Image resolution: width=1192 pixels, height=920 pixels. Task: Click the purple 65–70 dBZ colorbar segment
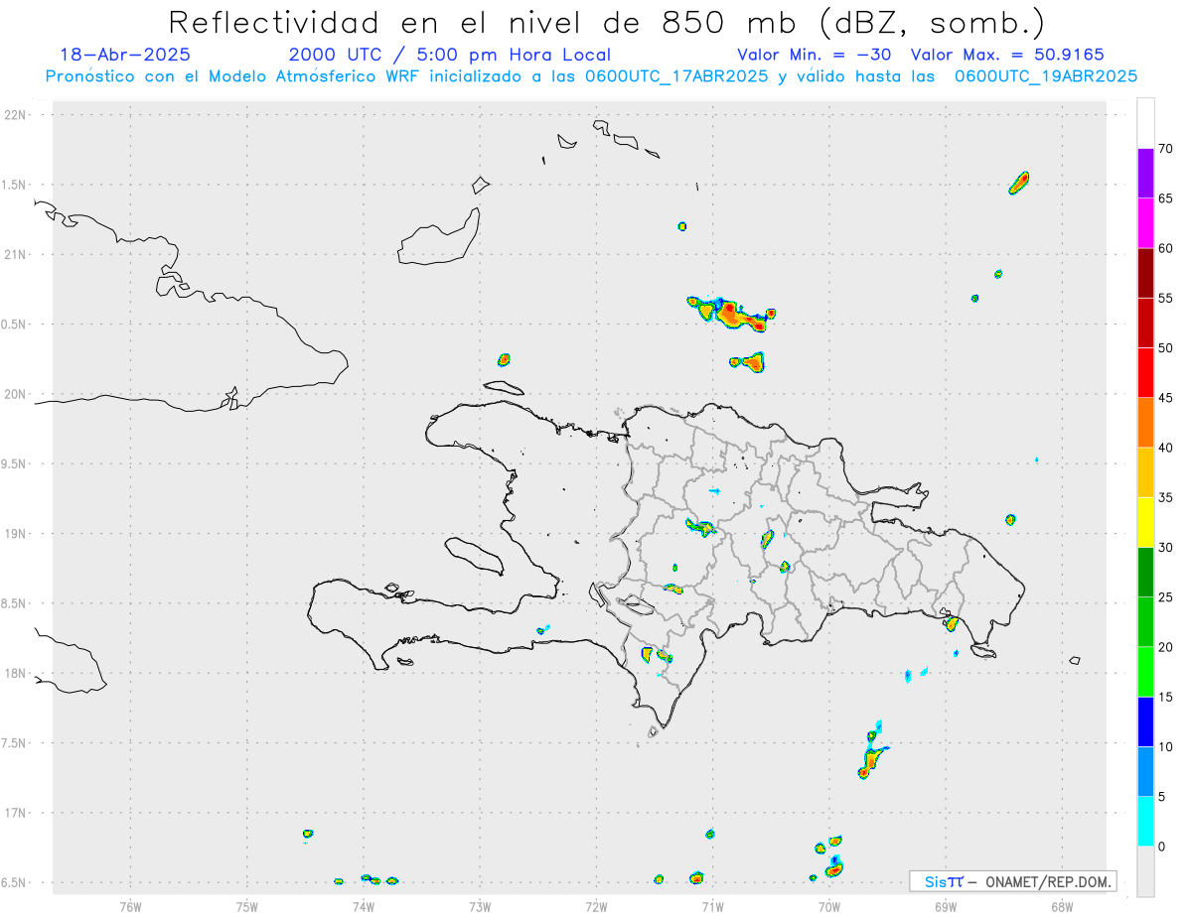(x=1145, y=174)
